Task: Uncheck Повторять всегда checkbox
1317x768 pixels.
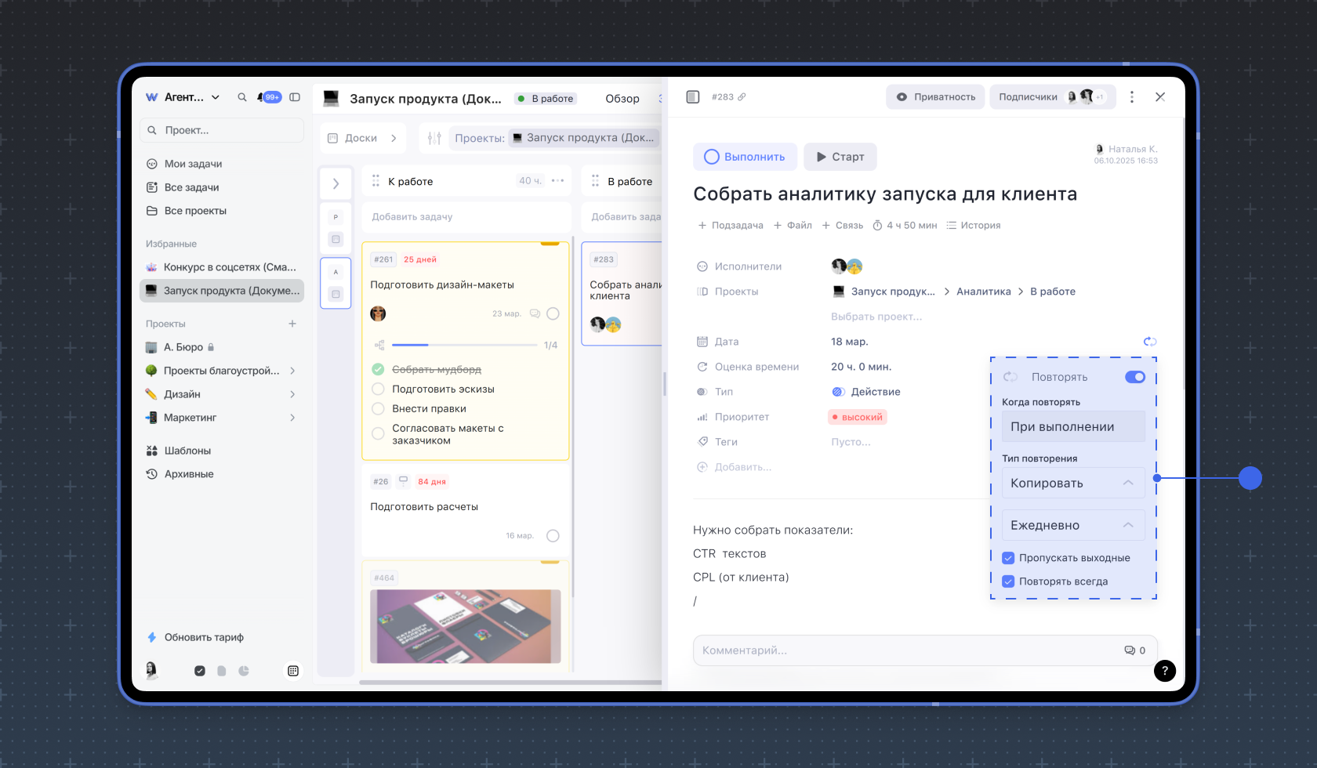Action: pos(1008,581)
